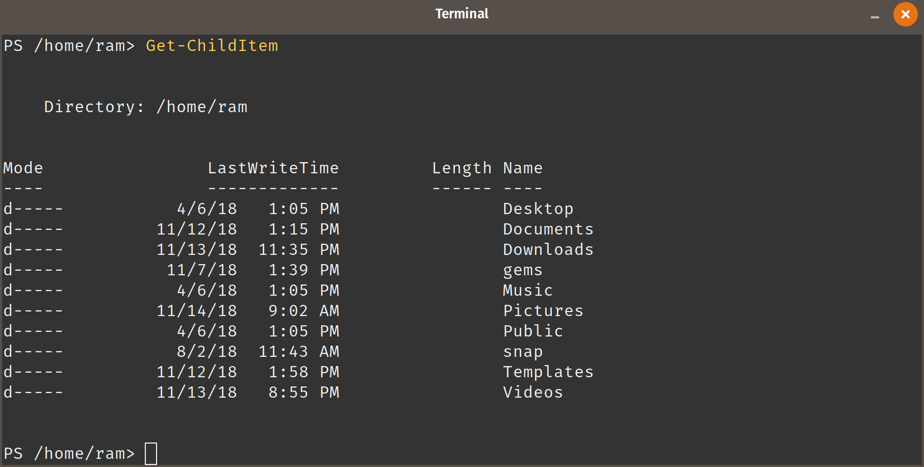924x467 pixels.
Task: Click the 9:02 AM time for Pictures
Action: point(304,311)
